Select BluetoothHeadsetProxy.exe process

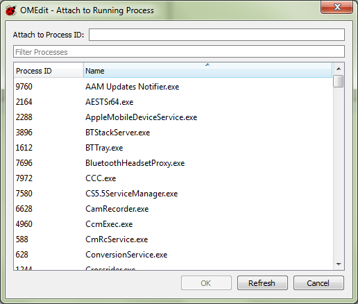coord(135,163)
